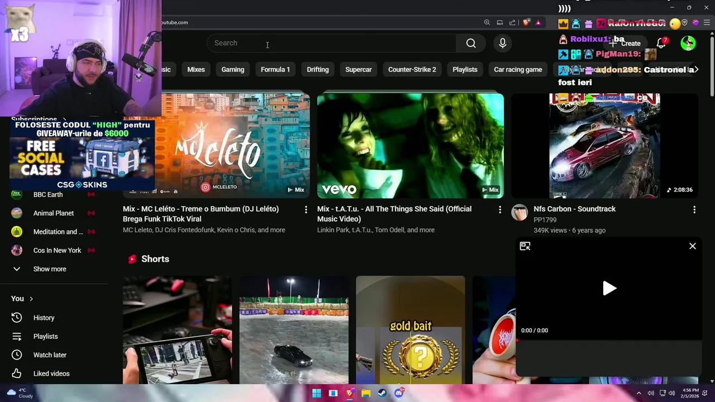Open the weather widget showing 4°C Cloudy

click(x=20, y=393)
